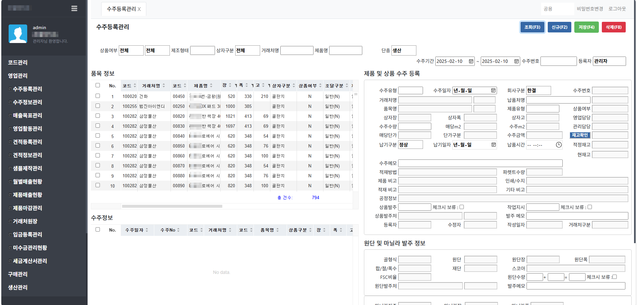Click 신규(F2) new button
The image size is (637, 305).
pos(559,27)
